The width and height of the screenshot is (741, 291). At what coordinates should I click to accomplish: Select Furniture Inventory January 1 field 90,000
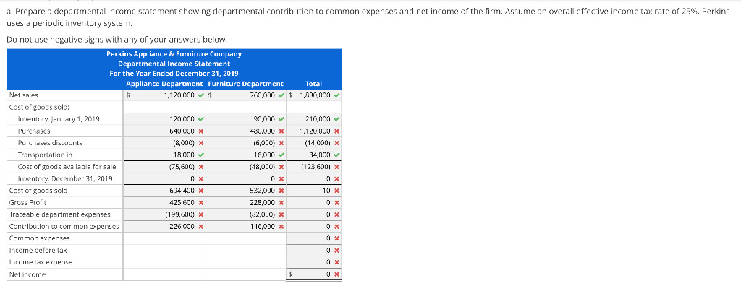(x=245, y=119)
